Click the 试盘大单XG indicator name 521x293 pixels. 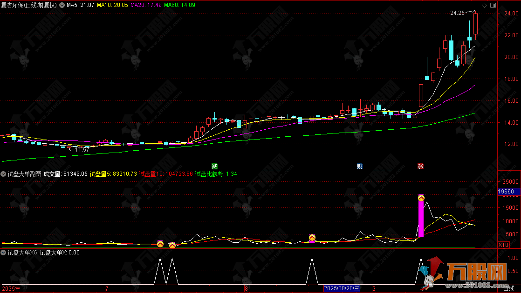click(x=22, y=253)
